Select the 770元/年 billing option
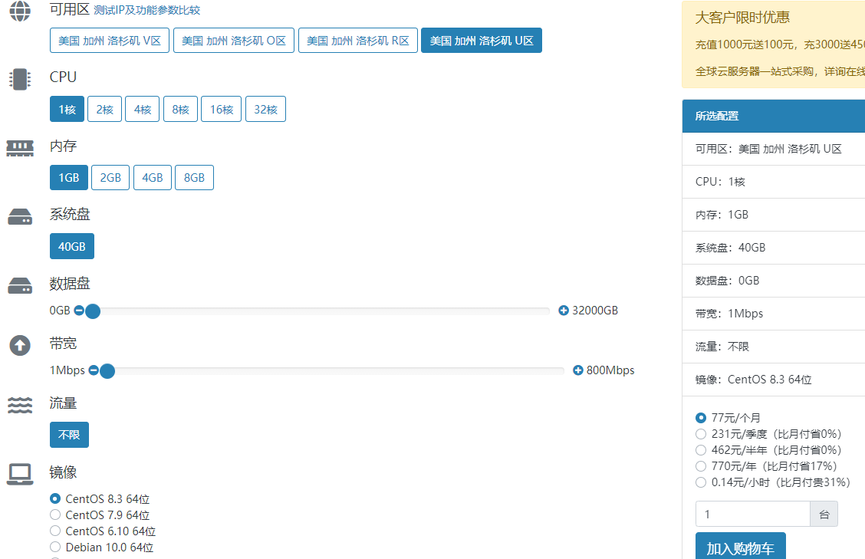Screen dimensions: 865x559 [x=701, y=466]
